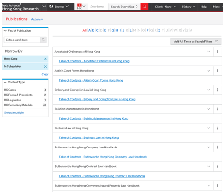The image size is (224, 195).
Task: Click the globe icon beside Browse
Action: click(x=51, y=7)
